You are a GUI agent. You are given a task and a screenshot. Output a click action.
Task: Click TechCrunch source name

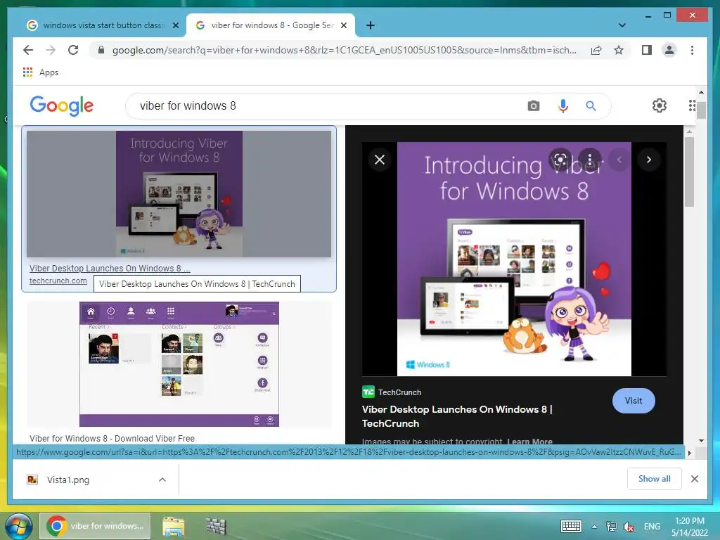[x=399, y=392]
